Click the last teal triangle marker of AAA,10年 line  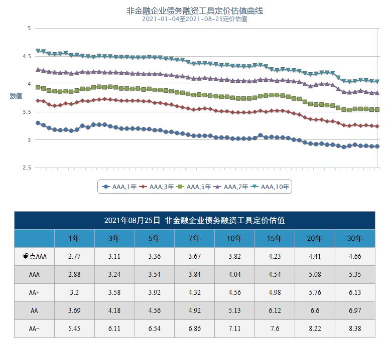tap(377, 81)
